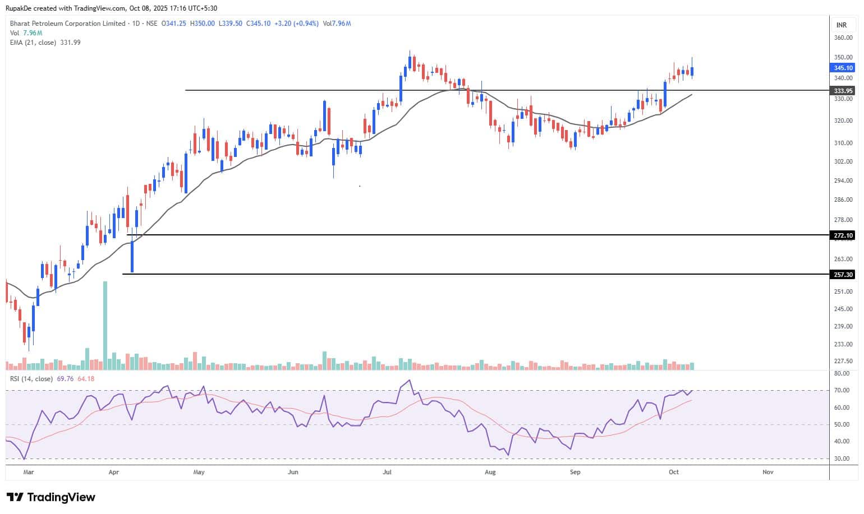Viewport: 864px width, 514px height.
Task: Click the 360.00 label on price axis
Action: tap(843, 38)
